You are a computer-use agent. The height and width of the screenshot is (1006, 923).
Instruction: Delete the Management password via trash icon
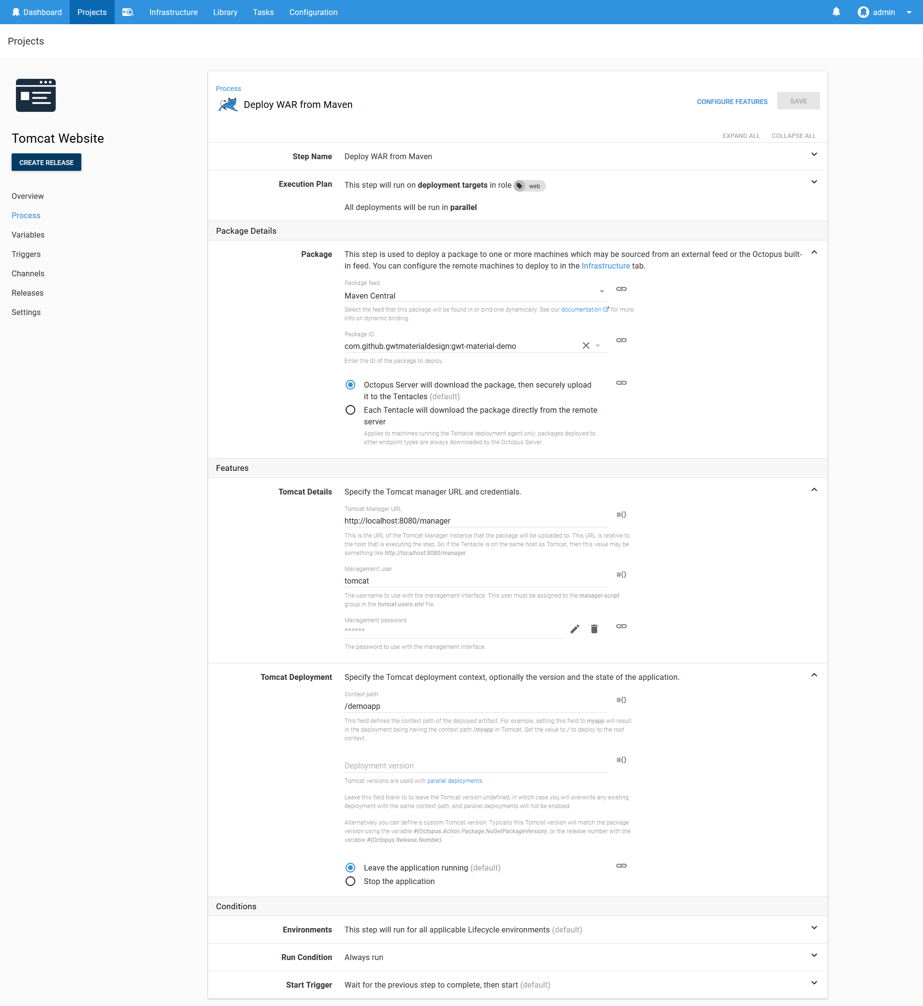[x=594, y=629]
